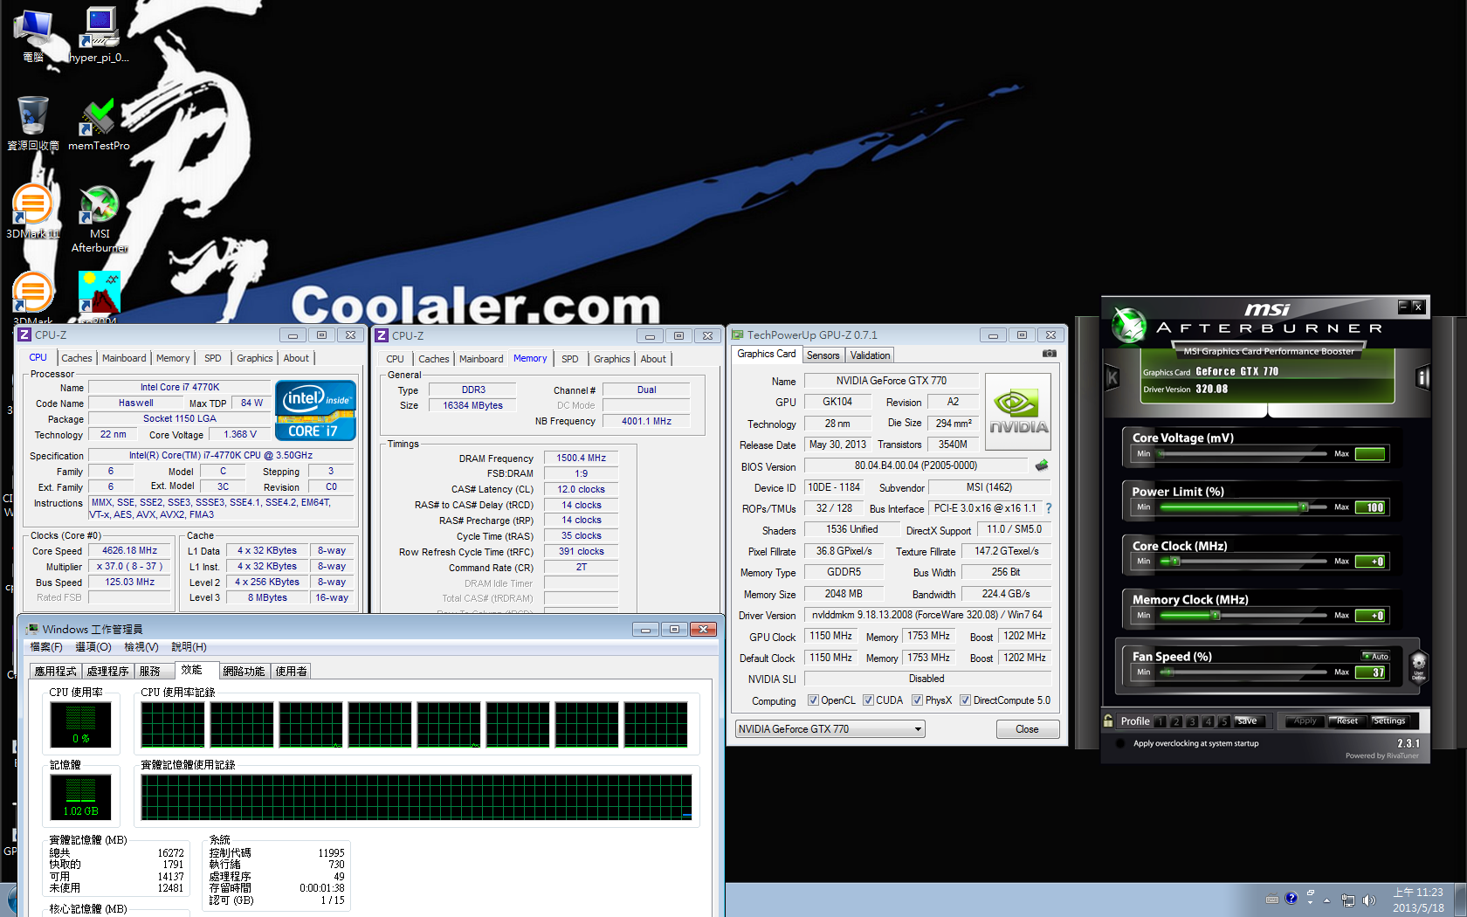This screenshot has height=917, width=1467.
Task: Click the Memory Clock slider handle
Action: point(1215,615)
